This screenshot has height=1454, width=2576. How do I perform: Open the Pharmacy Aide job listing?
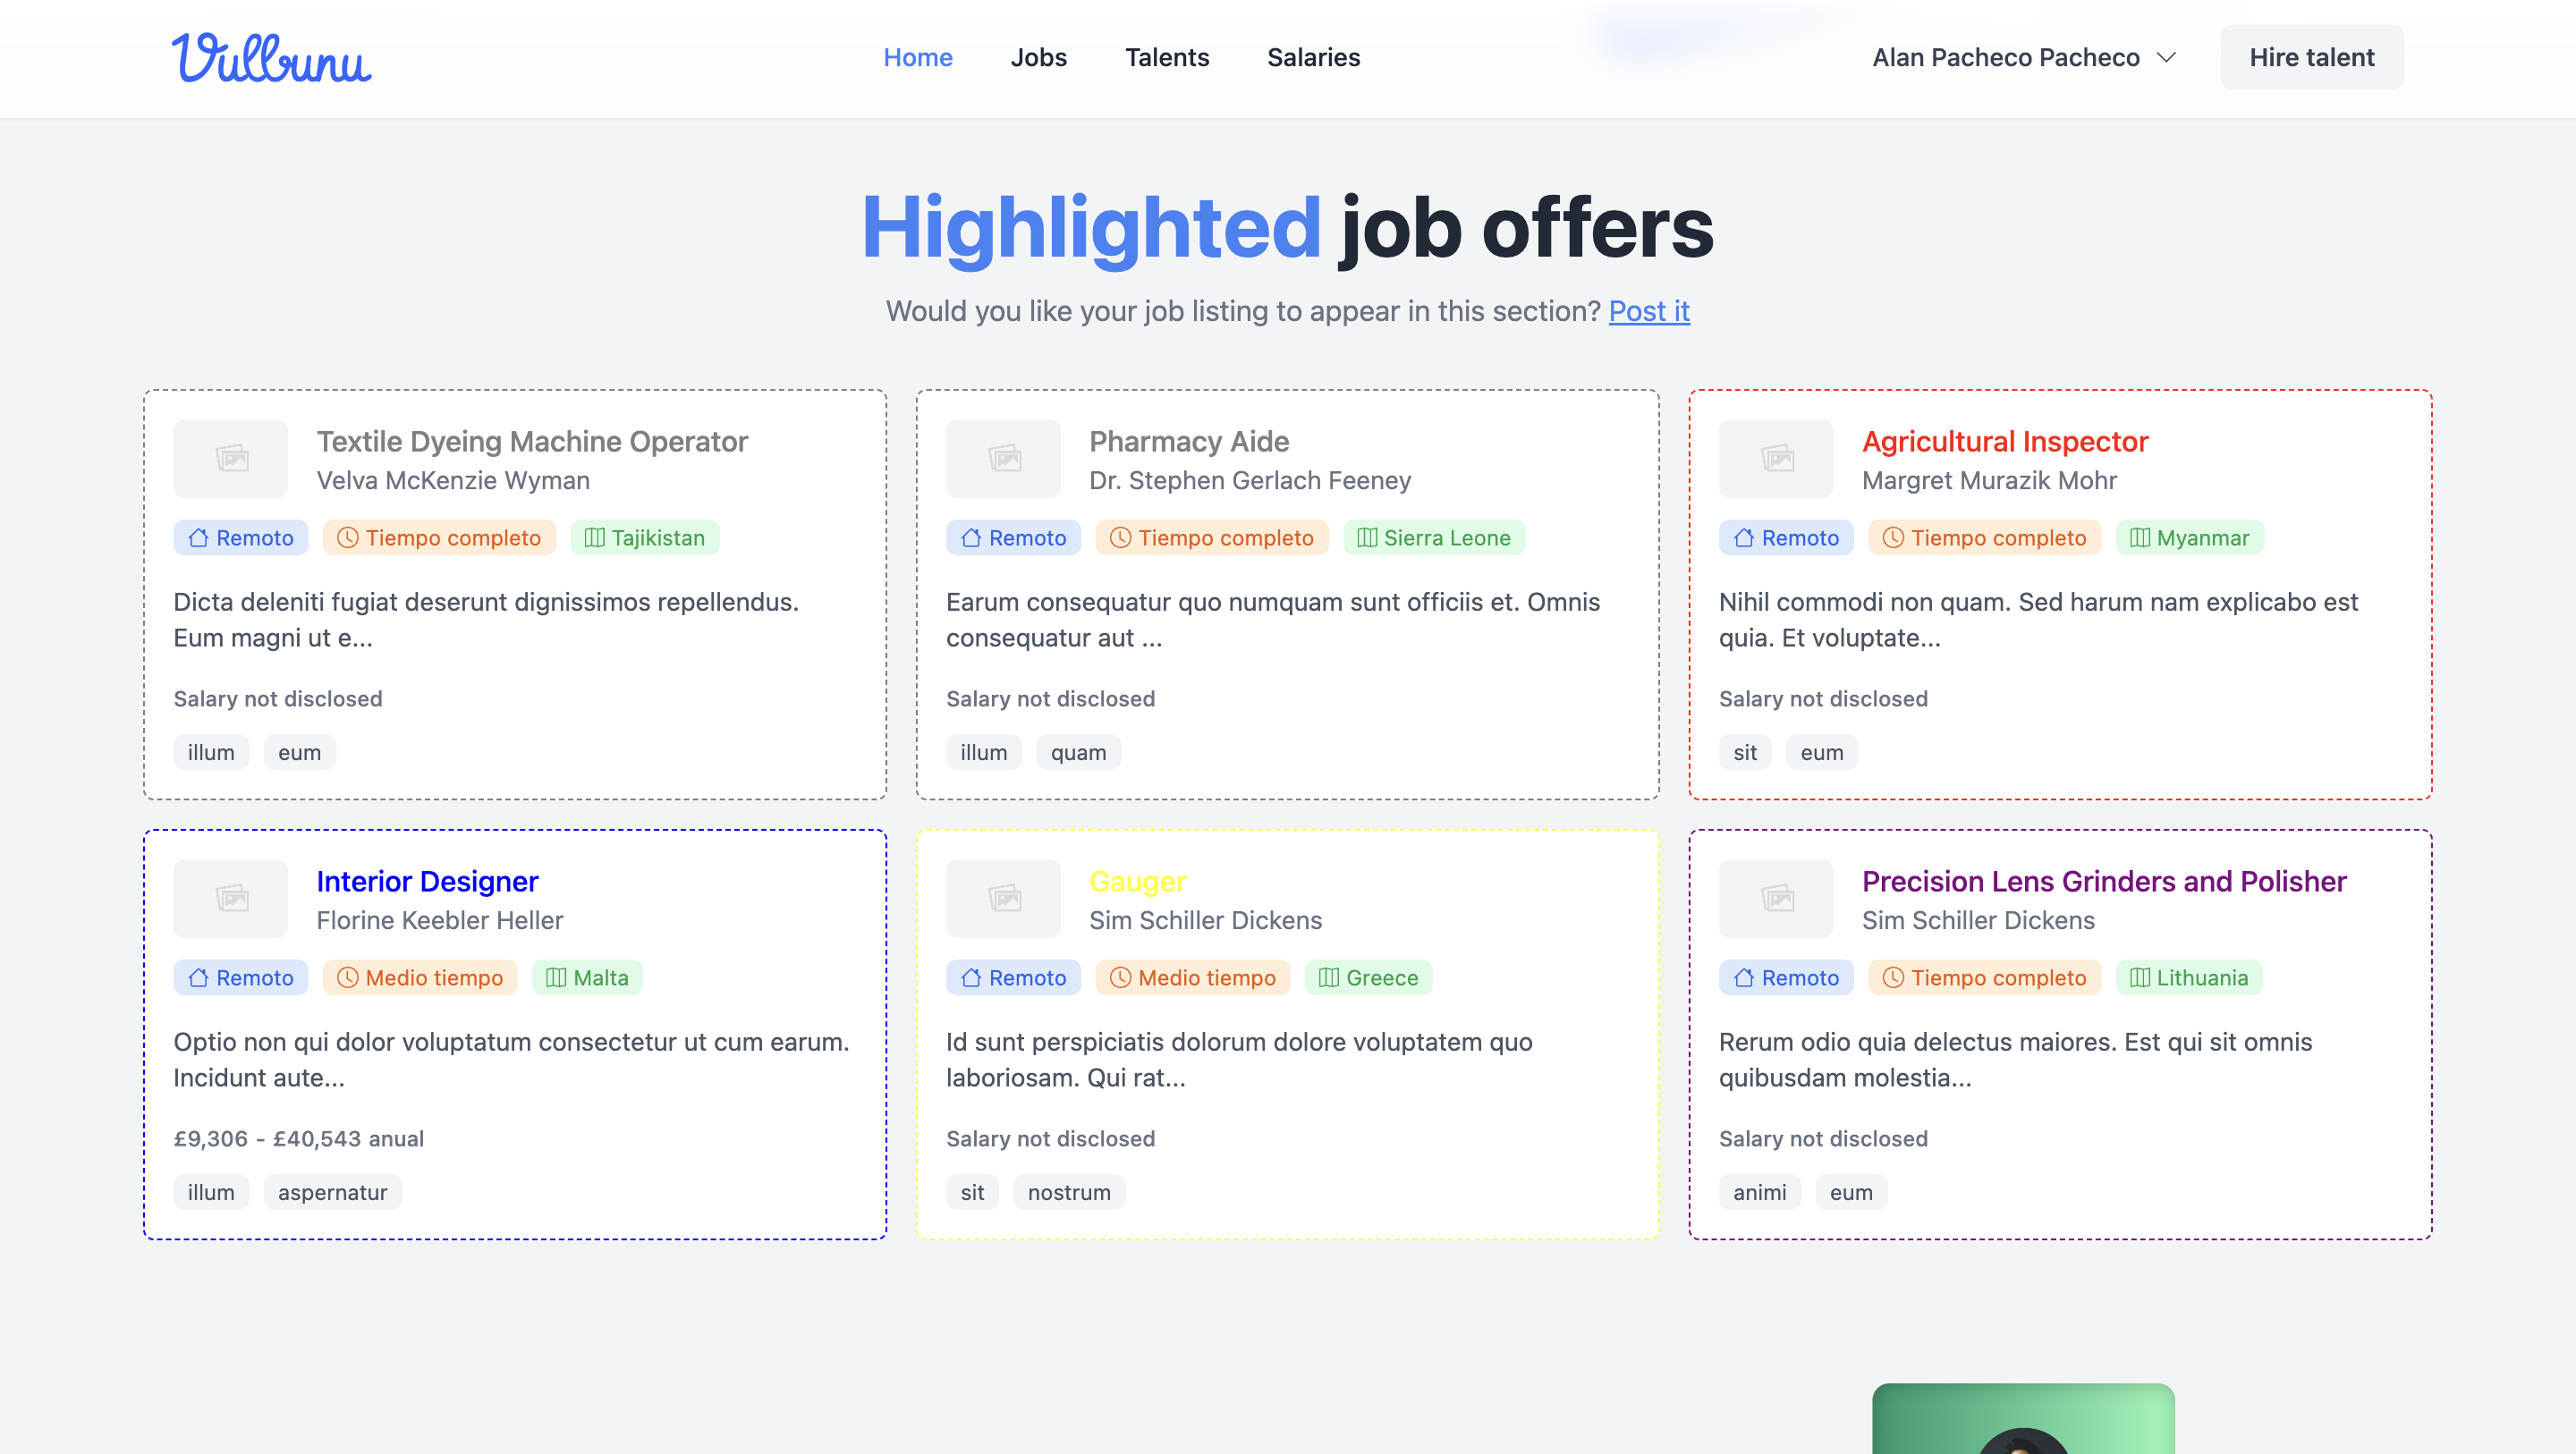coord(1189,441)
